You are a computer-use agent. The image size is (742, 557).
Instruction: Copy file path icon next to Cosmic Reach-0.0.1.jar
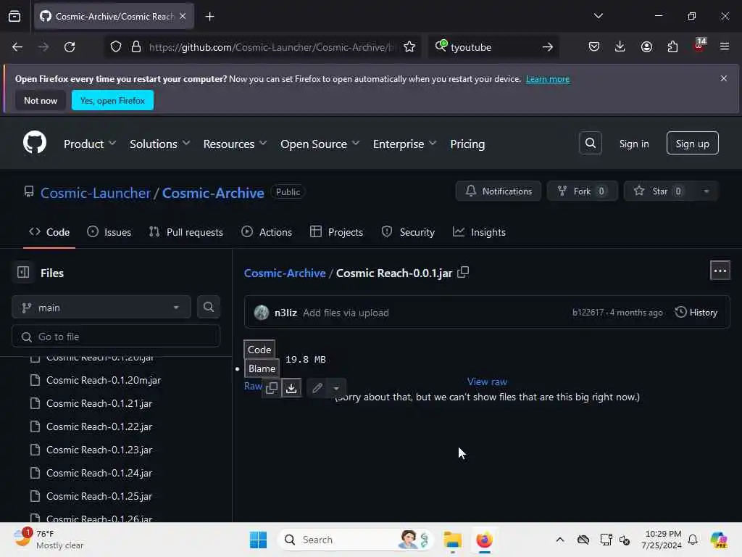coord(463,273)
